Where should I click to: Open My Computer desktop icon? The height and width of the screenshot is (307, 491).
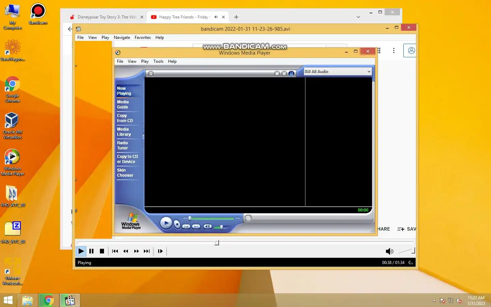(x=13, y=17)
